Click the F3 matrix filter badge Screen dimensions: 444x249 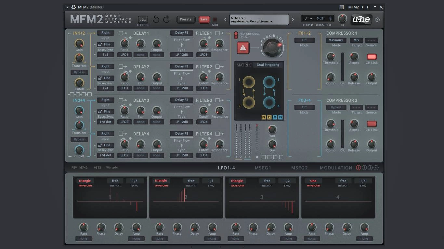pos(275,117)
